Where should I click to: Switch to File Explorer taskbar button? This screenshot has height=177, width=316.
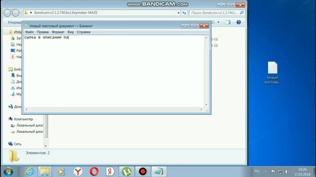[x=44, y=172]
